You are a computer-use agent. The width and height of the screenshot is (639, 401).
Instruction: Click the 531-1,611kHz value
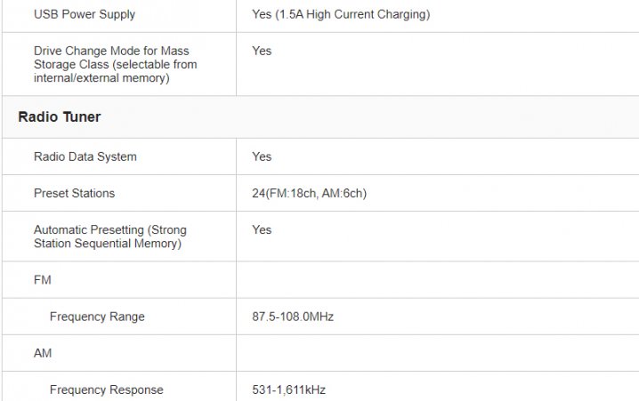click(288, 389)
